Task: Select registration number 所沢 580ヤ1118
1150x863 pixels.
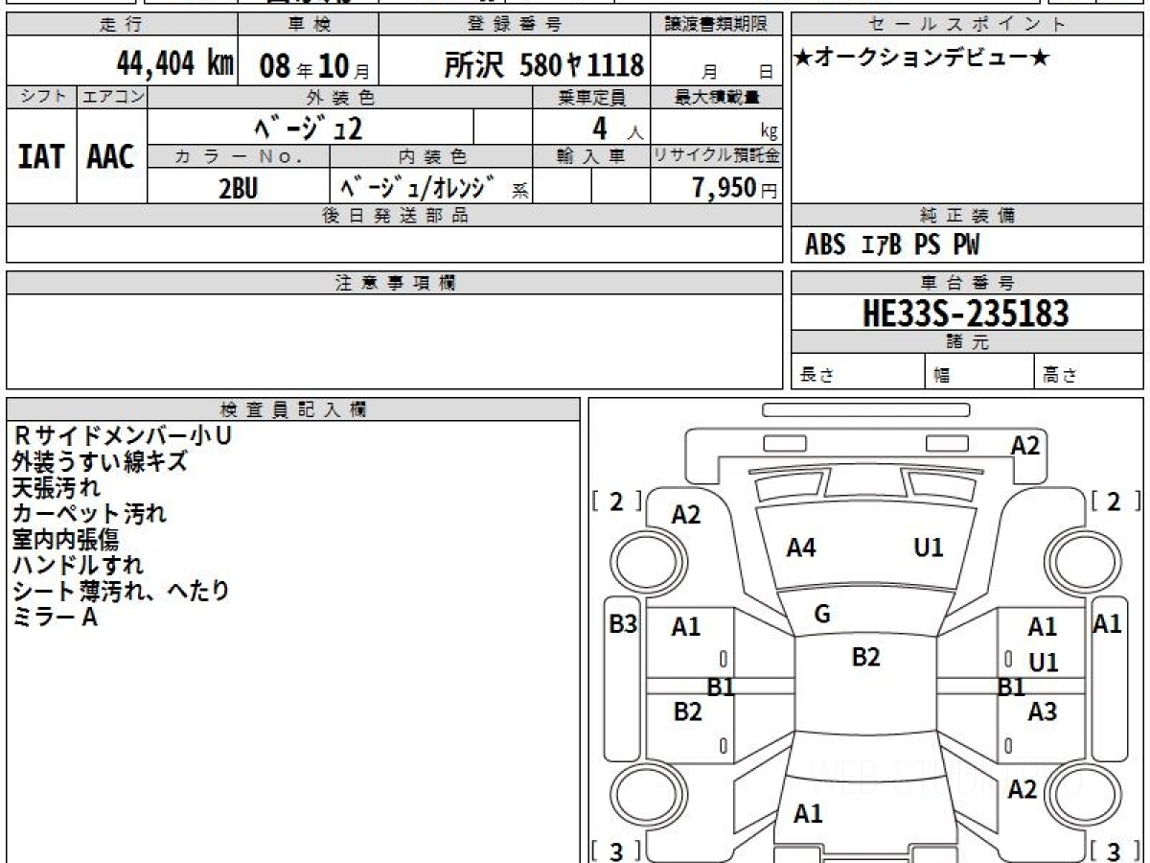Action: [543, 65]
